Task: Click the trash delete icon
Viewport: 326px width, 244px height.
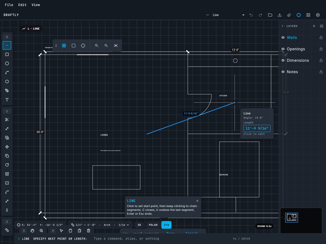Action: click(x=89, y=231)
